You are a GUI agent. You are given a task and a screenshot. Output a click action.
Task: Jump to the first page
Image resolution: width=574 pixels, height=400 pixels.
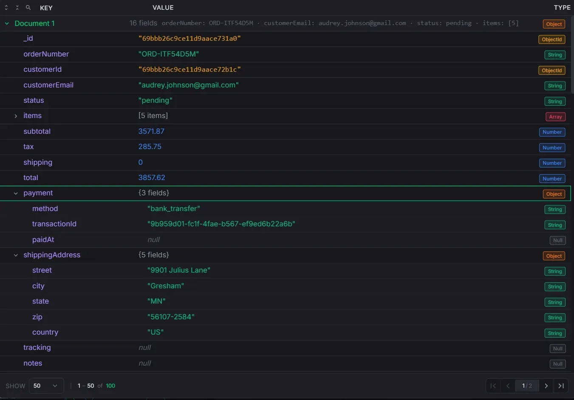[493, 386]
